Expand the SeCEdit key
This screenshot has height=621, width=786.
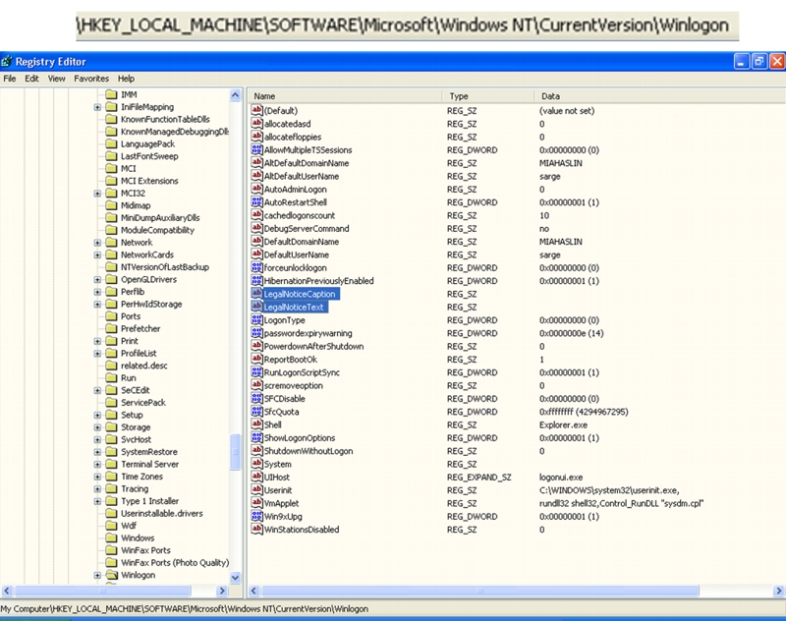[97, 390]
